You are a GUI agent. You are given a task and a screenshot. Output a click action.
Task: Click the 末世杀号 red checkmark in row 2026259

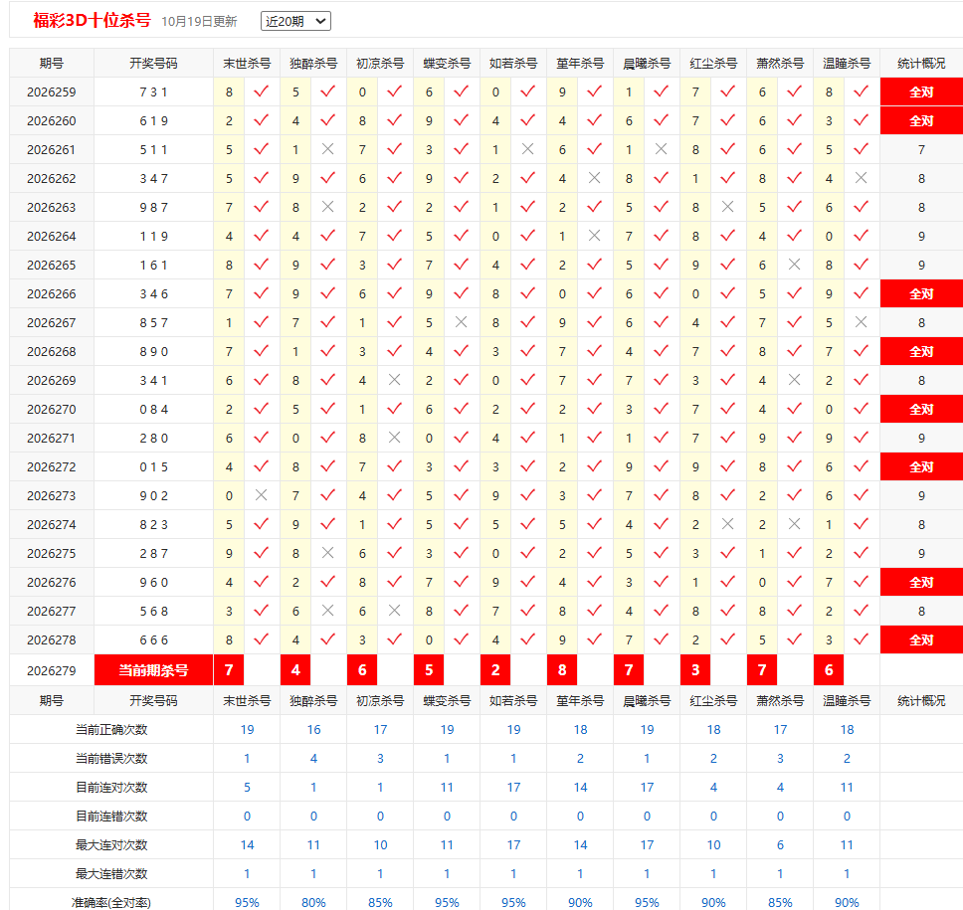coord(261,91)
